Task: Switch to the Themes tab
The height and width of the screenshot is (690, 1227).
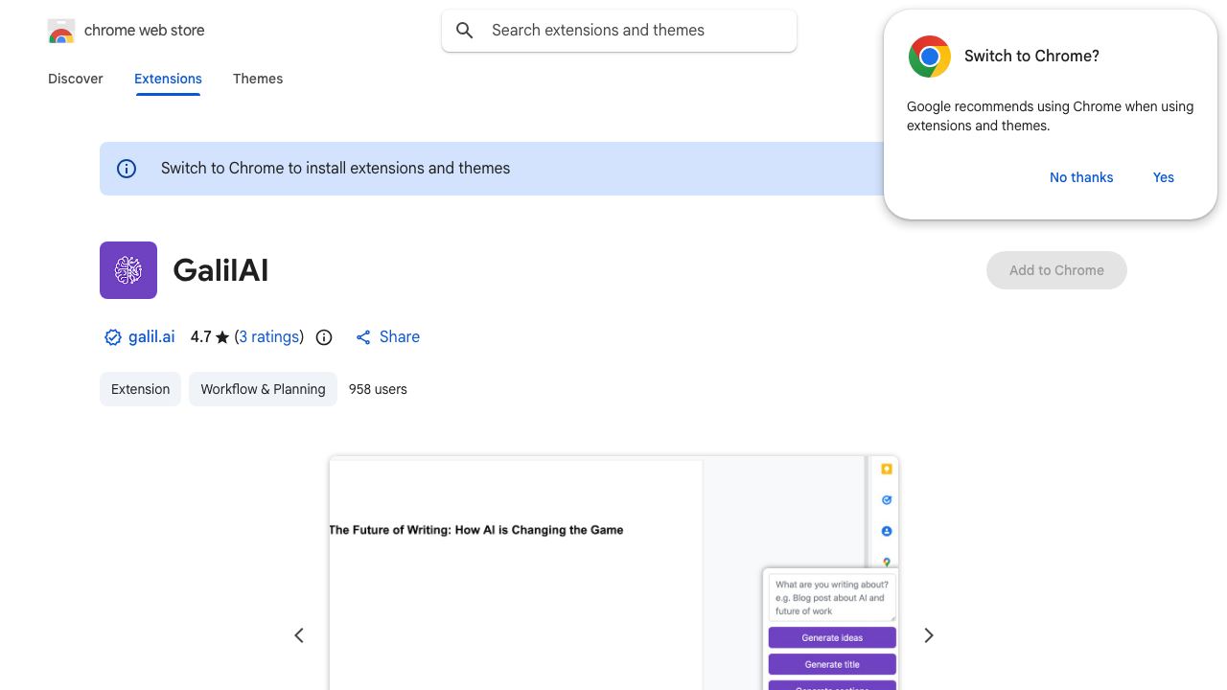Action: 258,79
